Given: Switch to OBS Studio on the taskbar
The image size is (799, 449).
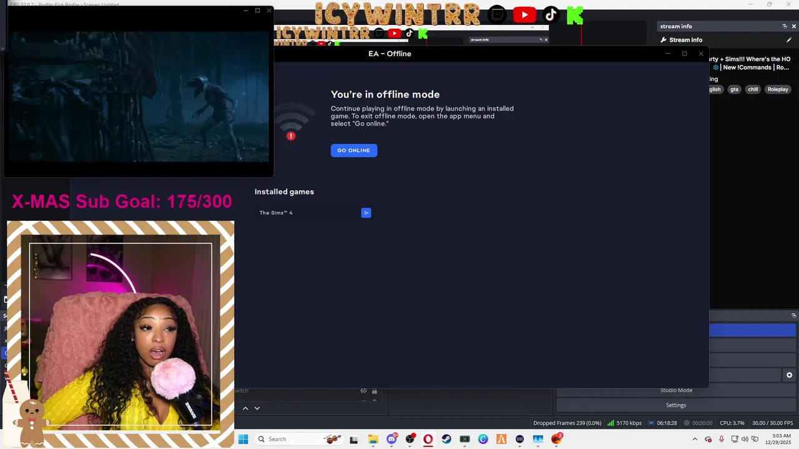Looking at the screenshot, I should [410, 439].
